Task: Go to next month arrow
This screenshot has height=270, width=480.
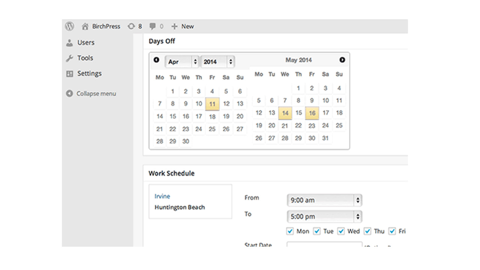Action: click(342, 60)
